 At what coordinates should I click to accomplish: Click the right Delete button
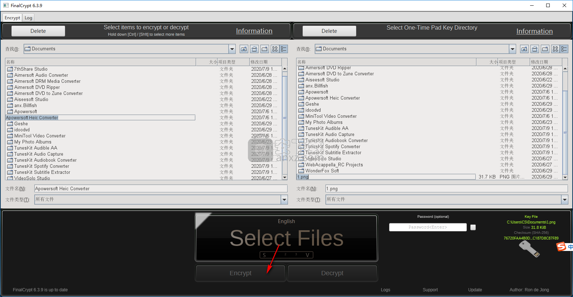pyautogui.click(x=329, y=31)
